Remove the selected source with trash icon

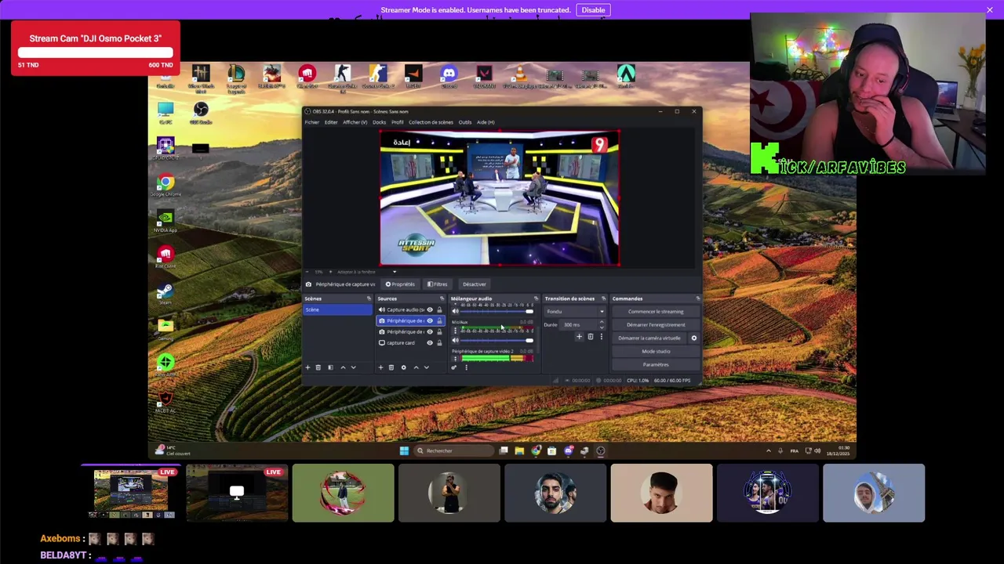click(x=391, y=367)
